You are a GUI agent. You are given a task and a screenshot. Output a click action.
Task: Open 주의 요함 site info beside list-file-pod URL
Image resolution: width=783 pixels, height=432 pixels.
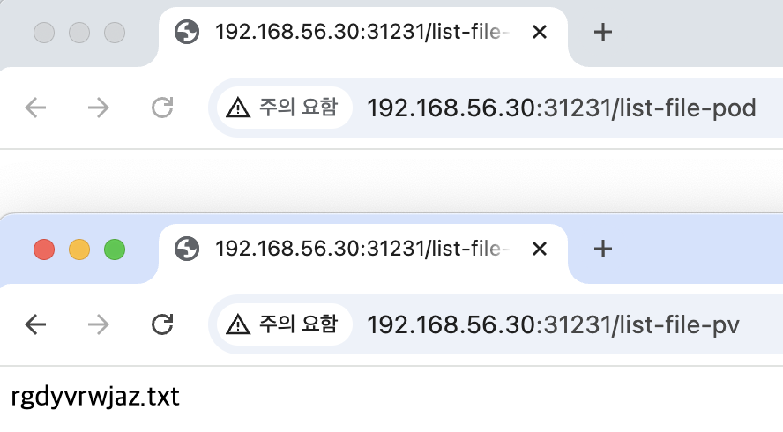pyautogui.click(x=284, y=108)
